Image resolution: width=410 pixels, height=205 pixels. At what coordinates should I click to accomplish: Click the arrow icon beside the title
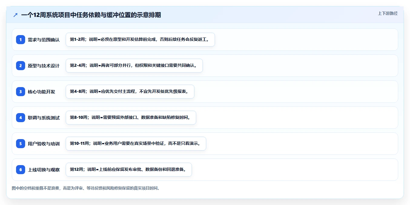click(15, 15)
